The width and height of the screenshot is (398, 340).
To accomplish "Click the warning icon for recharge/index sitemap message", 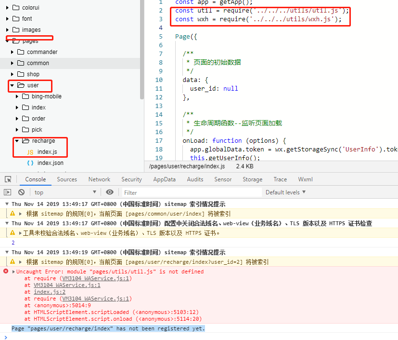I will pos(13,261).
